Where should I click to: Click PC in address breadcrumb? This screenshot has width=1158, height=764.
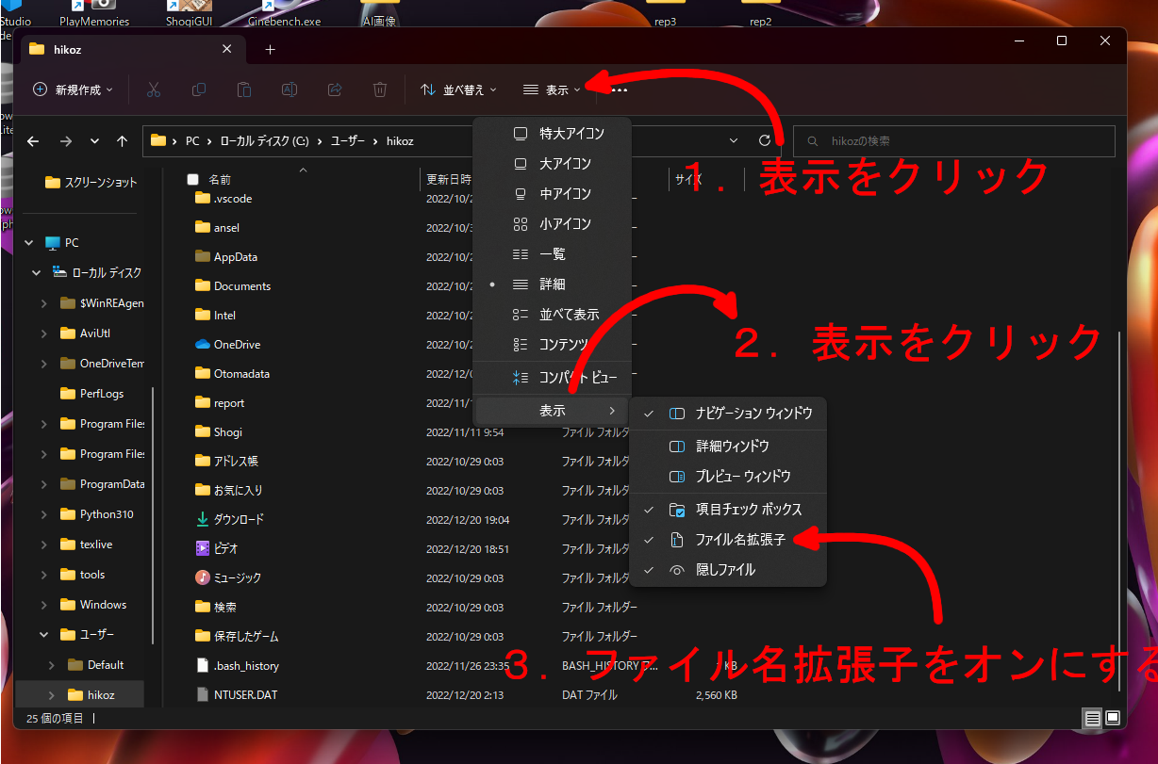pos(192,140)
